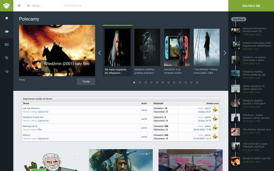This screenshot has height=171, width=274.
Task: Open THE WITCHER | MAIN TRAILER | NETFLIX entry
Action: [x=255, y=145]
